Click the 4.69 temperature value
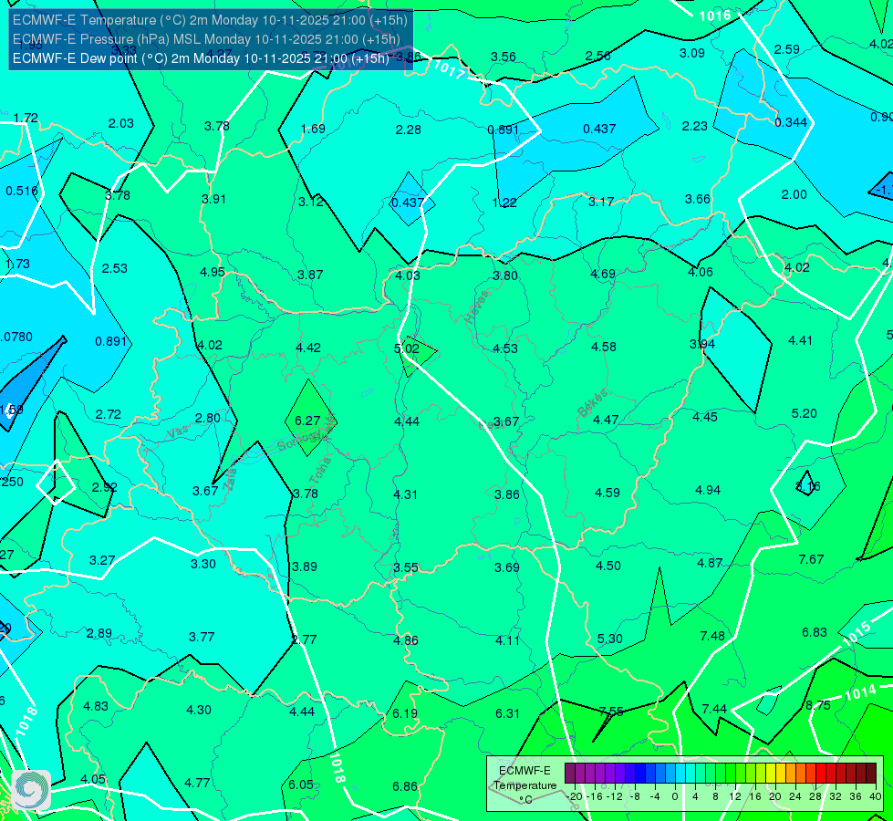 coord(603,274)
